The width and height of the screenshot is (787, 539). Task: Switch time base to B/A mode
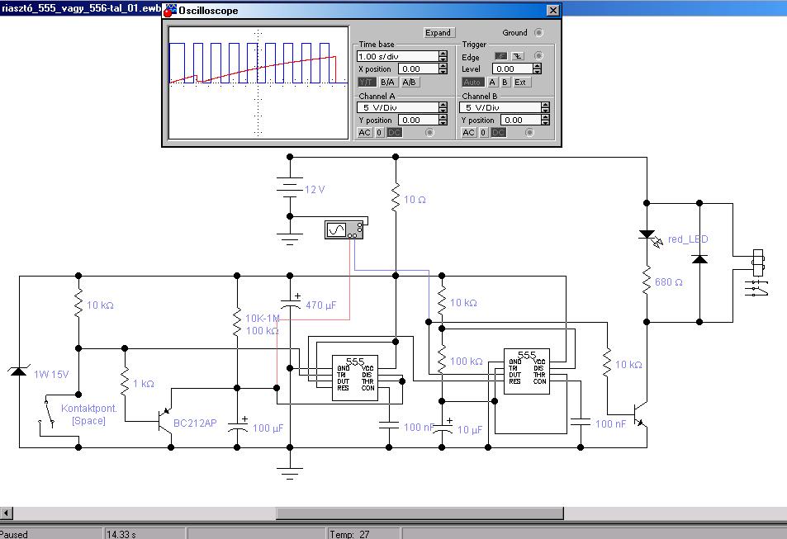(x=387, y=83)
